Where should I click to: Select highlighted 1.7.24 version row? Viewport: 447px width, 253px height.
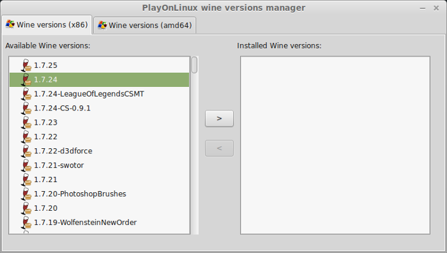(x=99, y=80)
